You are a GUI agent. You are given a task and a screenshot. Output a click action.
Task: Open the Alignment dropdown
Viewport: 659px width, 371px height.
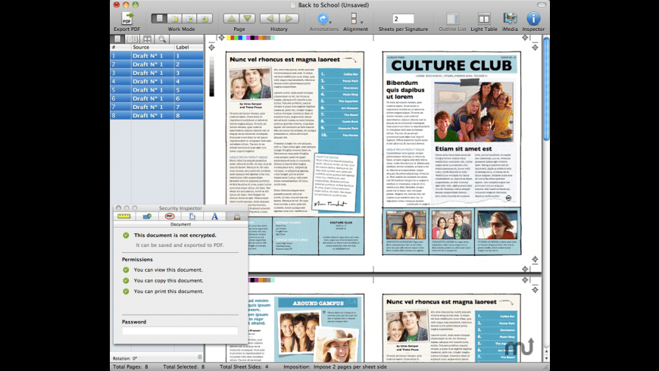[355, 19]
